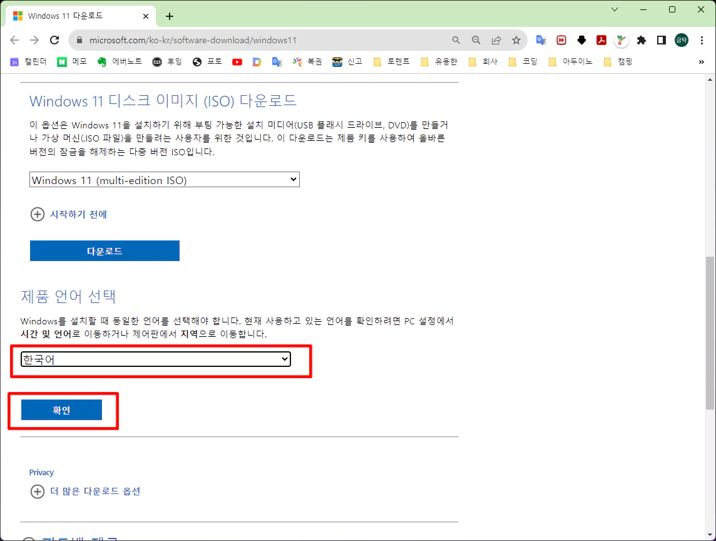Screen dimensions: 716x541
Task: Open the 한국어 language dropdown
Action: point(156,359)
